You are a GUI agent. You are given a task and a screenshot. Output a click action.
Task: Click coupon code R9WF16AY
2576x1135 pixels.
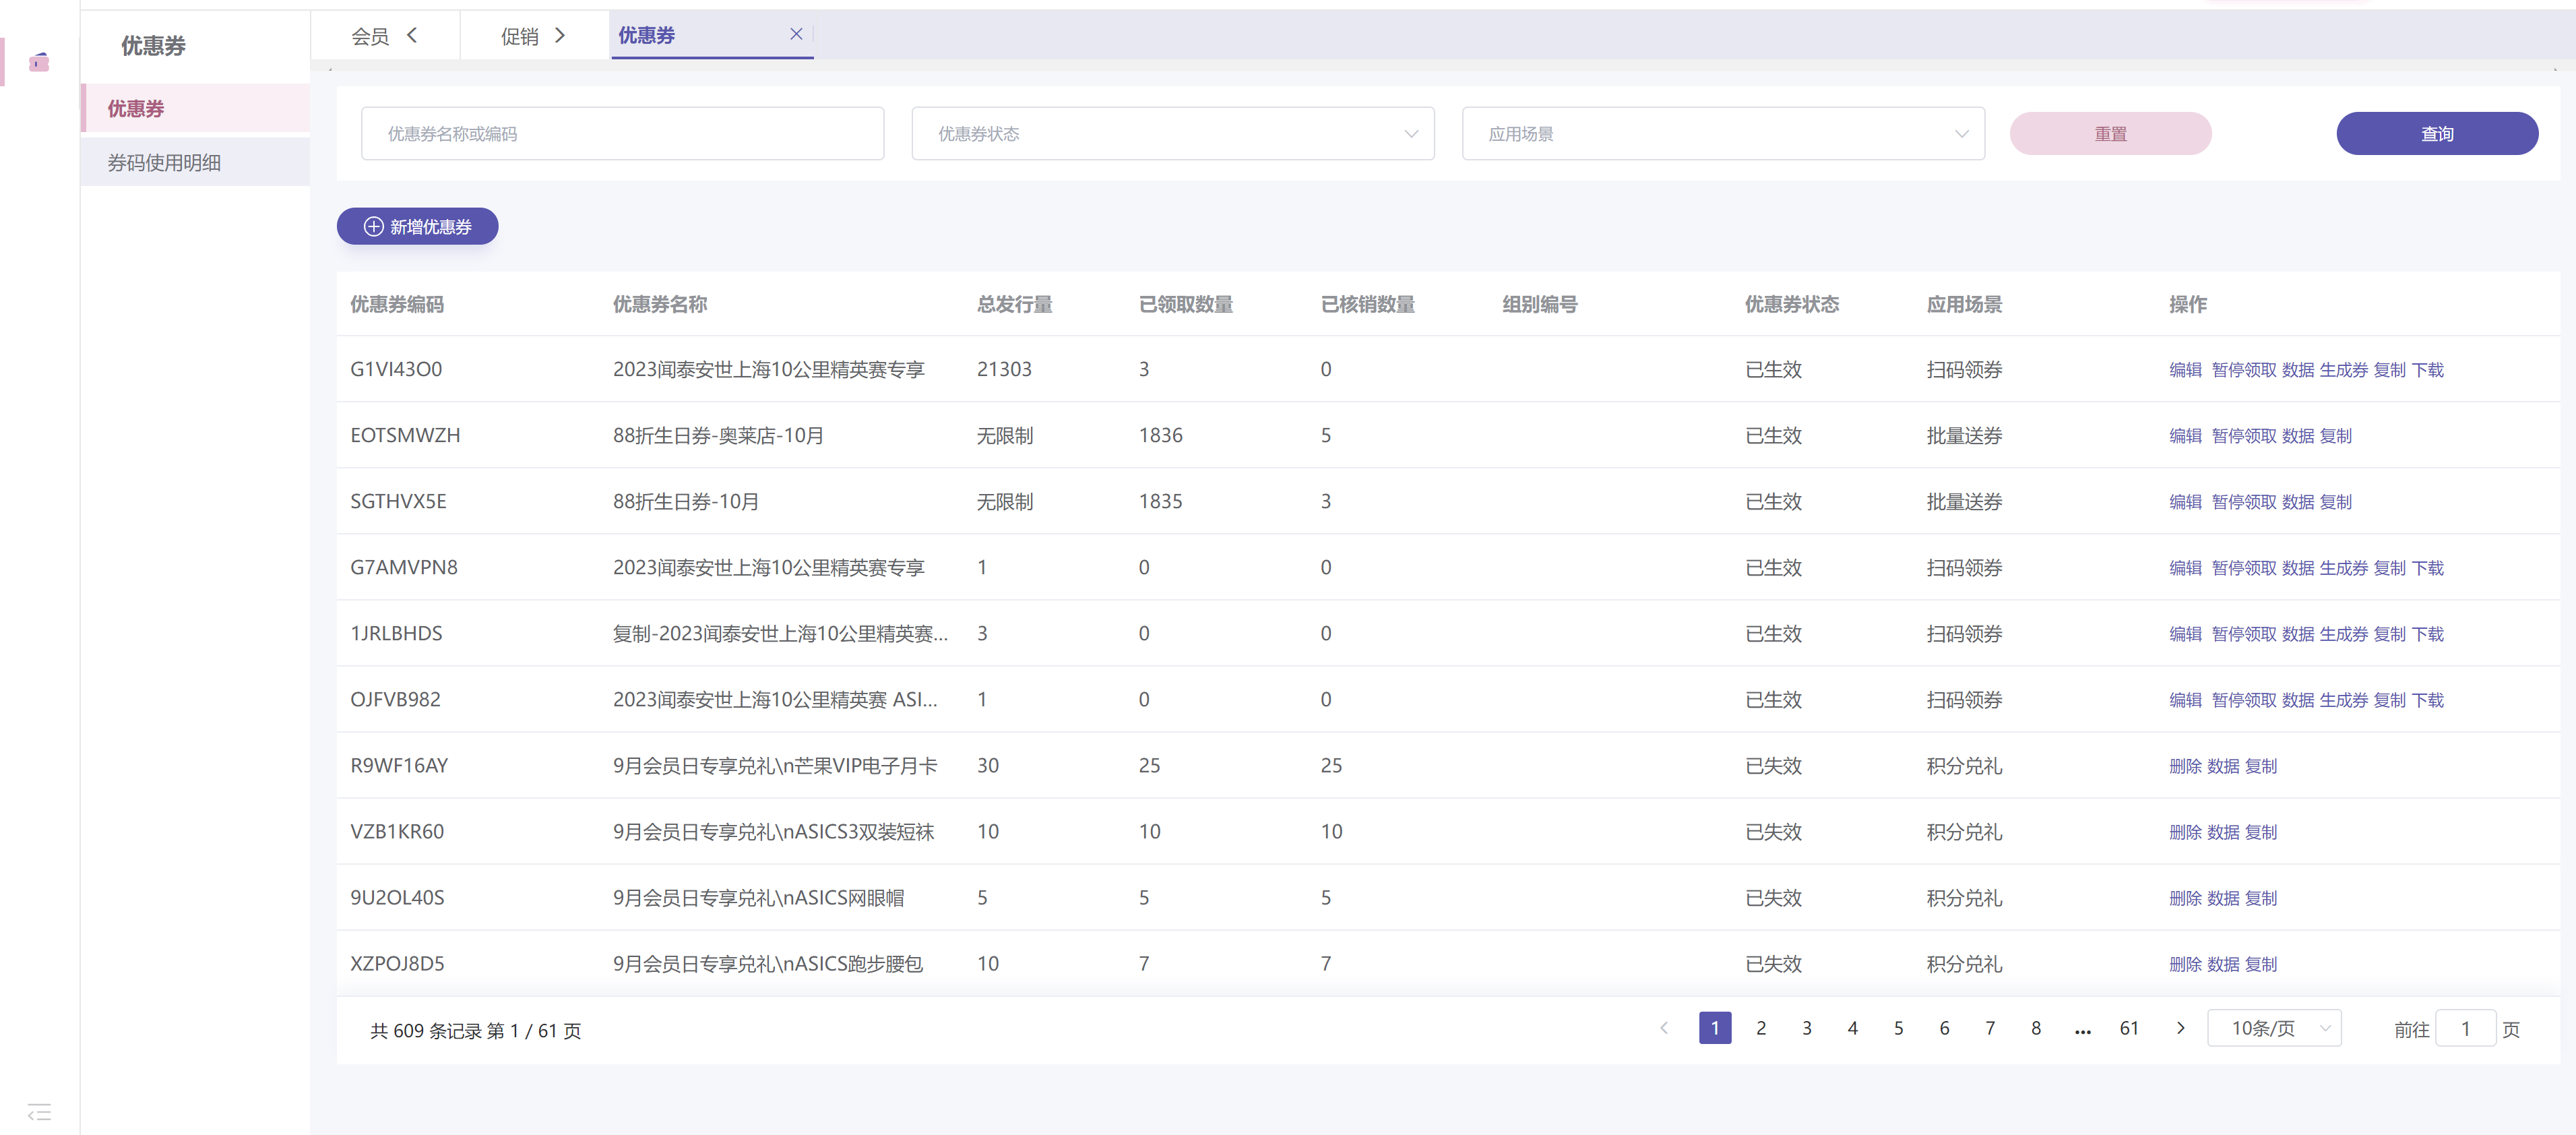[x=399, y=765]
